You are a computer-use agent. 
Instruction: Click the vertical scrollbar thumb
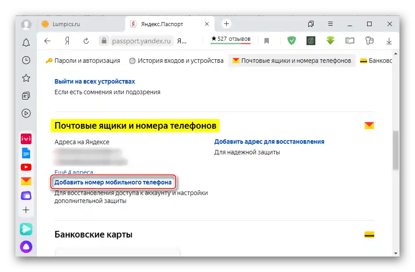pos(396,150)
